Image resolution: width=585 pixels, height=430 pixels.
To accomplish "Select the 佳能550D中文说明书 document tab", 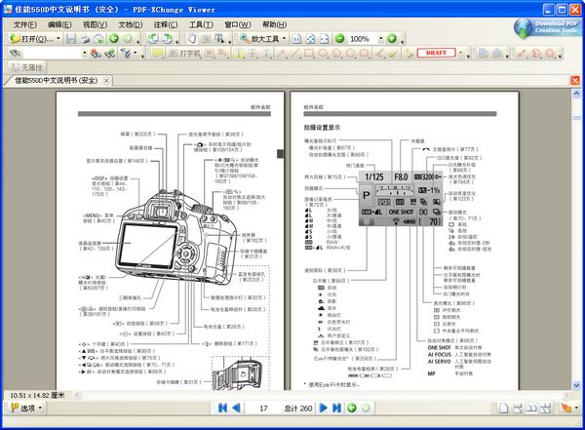I will (x=56, y=80).
